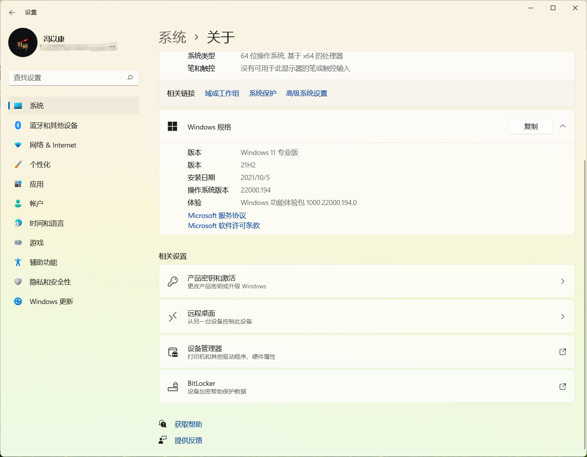Click the 时间和语言 globe clock icon
Viewport: 587px width, 457px height.
18,223
